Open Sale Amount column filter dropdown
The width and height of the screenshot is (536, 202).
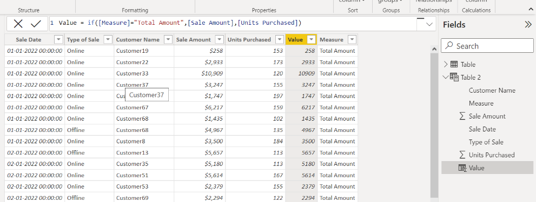220,40
